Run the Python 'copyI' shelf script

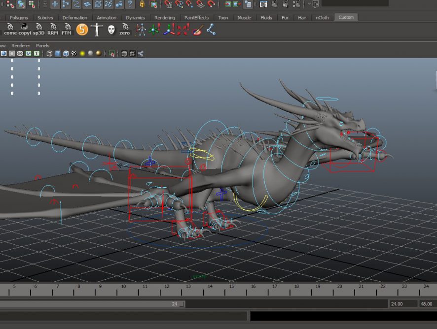(x=24, y=30)
